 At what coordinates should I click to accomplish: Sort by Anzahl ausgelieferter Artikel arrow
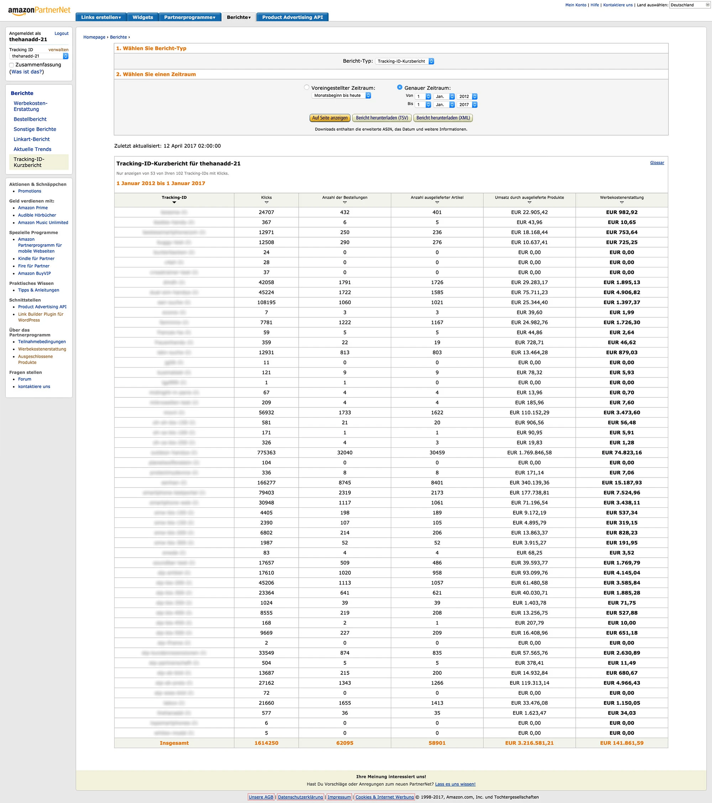[x=438, y=203]
